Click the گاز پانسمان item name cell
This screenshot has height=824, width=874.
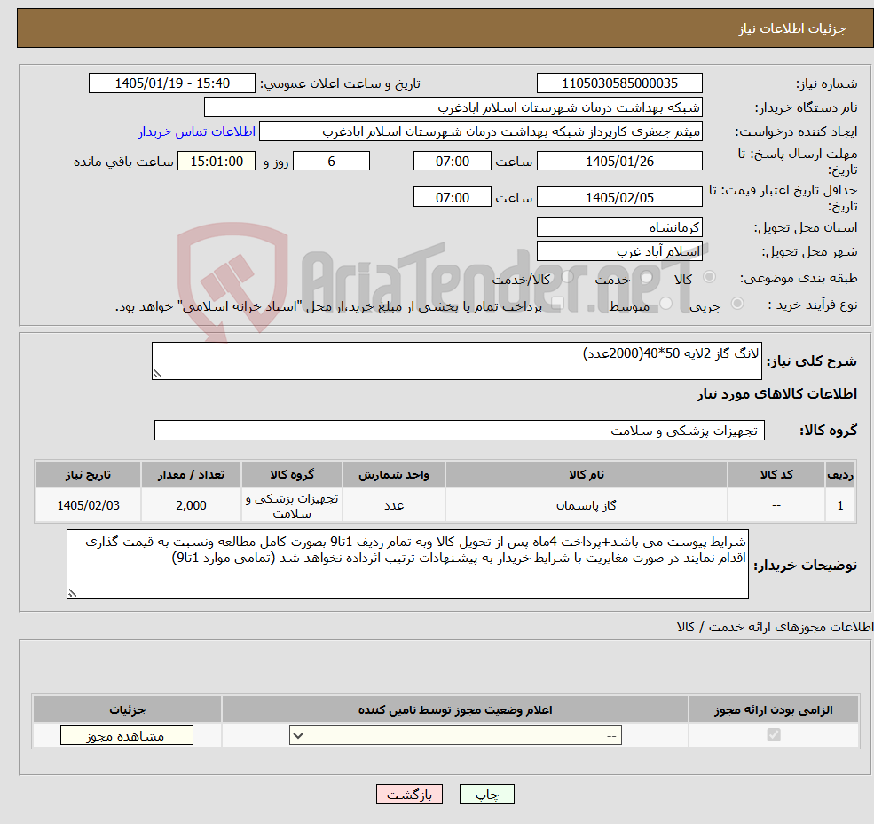(x=587, y=505)
